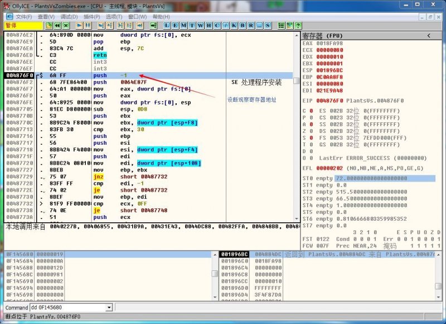Image resolution: width=446 pixels, height=324 pixels.
Task: Open Executable modules (E) window
Action: (175, 26)
